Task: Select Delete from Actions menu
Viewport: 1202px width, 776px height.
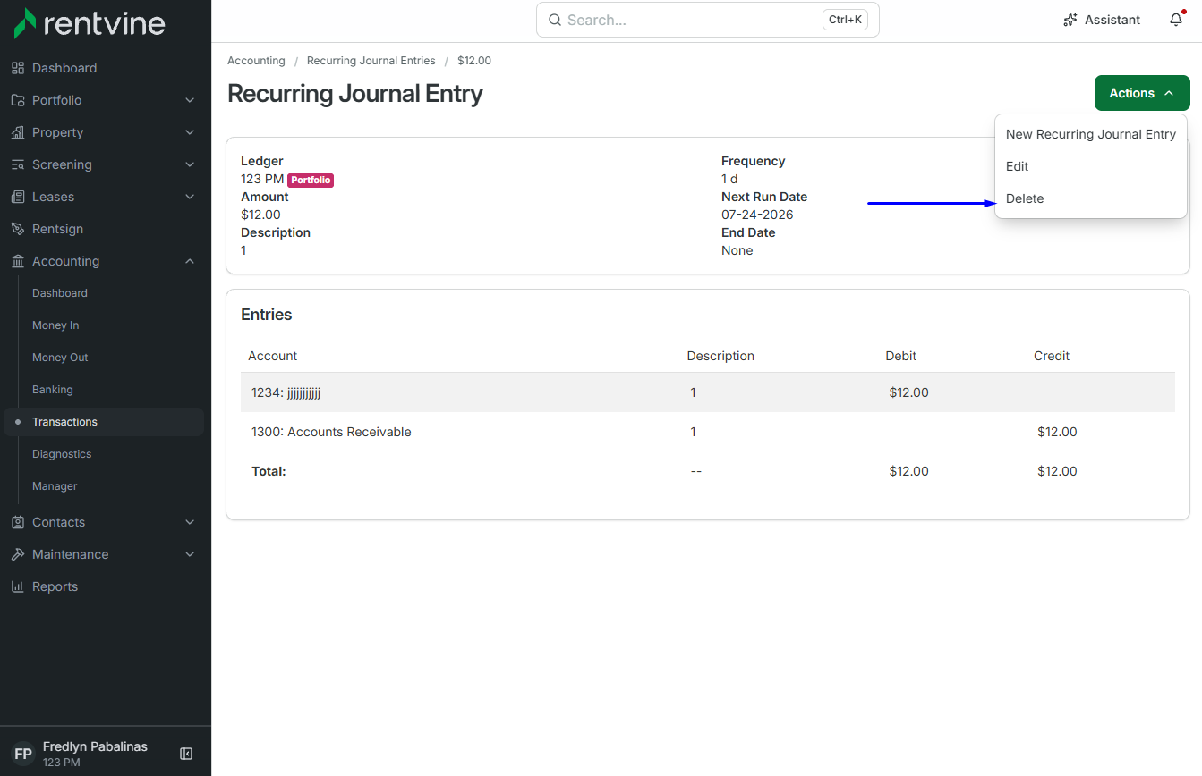Action: click(x=1091, y=198)
